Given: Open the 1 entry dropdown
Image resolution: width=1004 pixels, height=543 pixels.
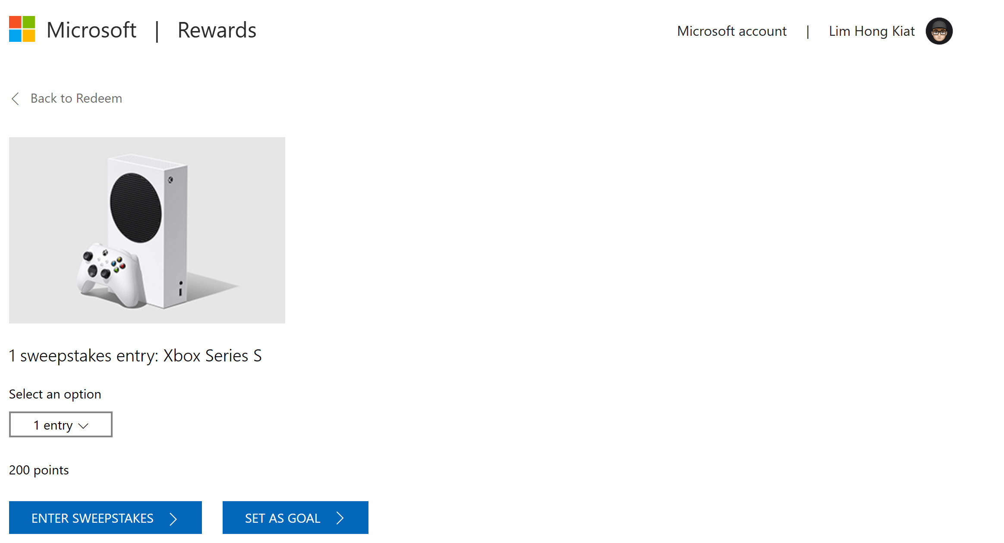Looking at the screenshot, I should (x=61, y=424).
